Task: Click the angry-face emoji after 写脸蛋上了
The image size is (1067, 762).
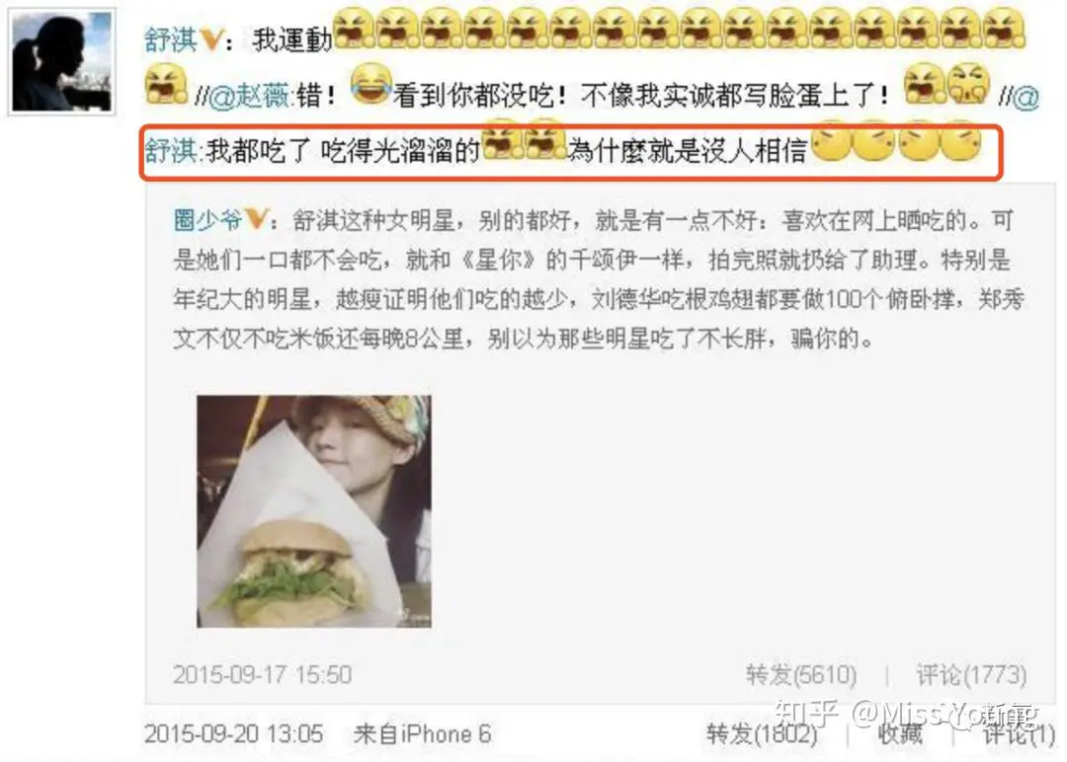Action: pos(969,83)
